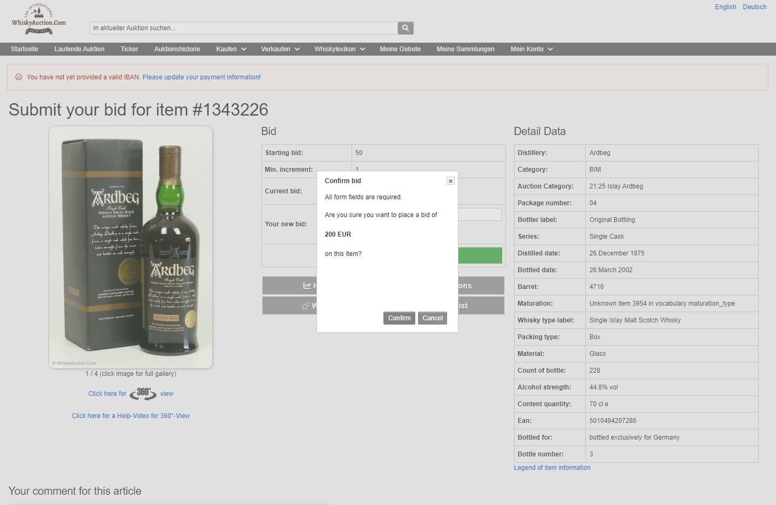Switch language to English
The height and width of the screenshot is (505, 776).
click(x=725, y=7)
